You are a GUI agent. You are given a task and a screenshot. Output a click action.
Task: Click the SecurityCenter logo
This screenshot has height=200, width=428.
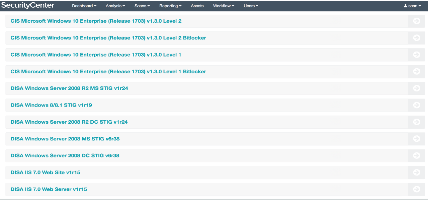pyautogui.click(x=28, y=5)
